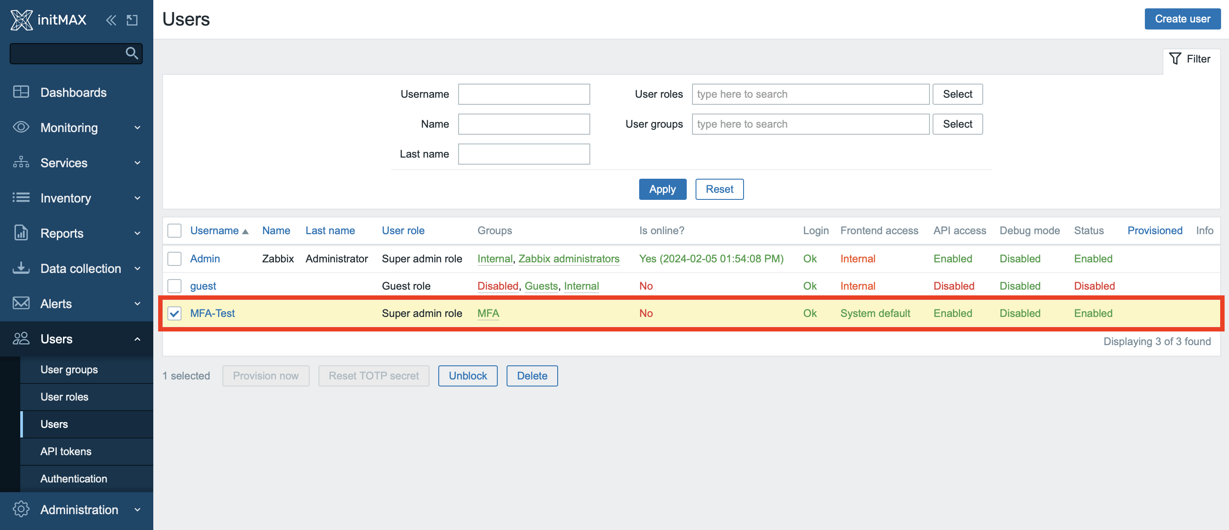This screenshot has width=1229, height=530.
Task: Uncheck the MFA-Test user checkbox
Action: click(x=174, y=313)
